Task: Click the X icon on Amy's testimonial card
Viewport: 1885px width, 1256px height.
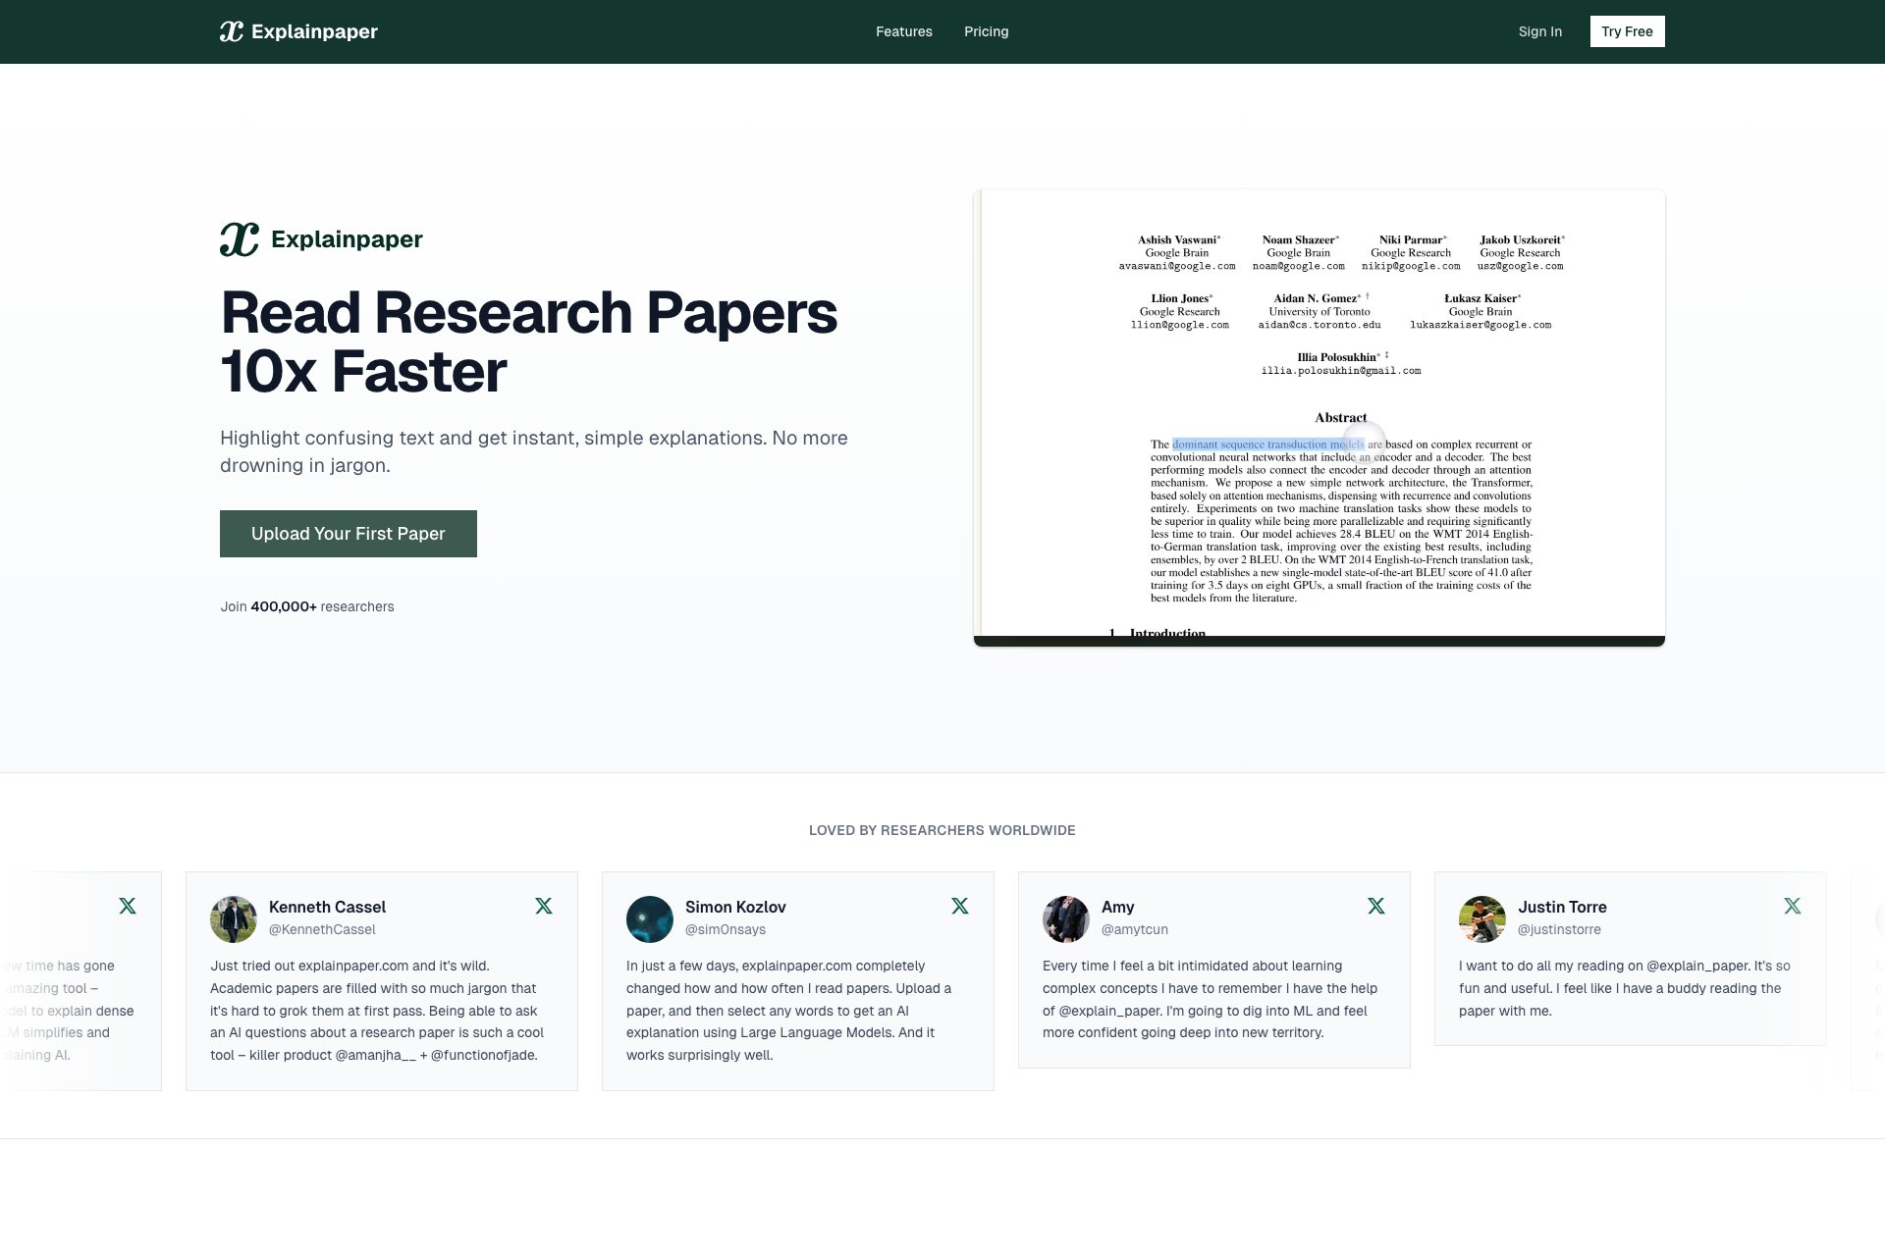Action: tap(1376, 906)
